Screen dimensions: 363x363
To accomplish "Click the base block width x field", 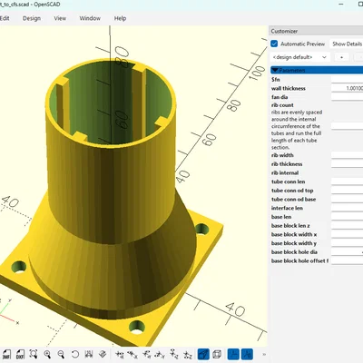I will (x=347, y=234).
